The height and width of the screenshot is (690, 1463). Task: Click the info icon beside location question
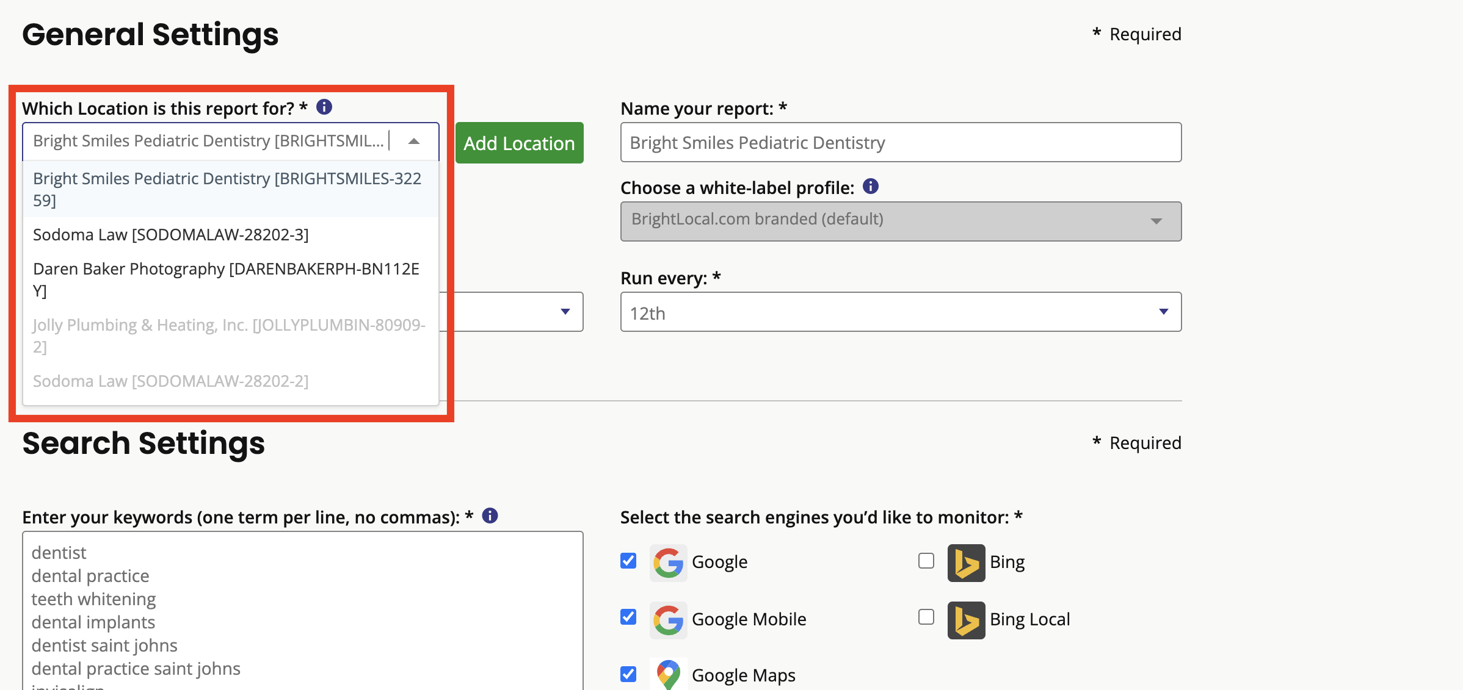click(324, 107)
